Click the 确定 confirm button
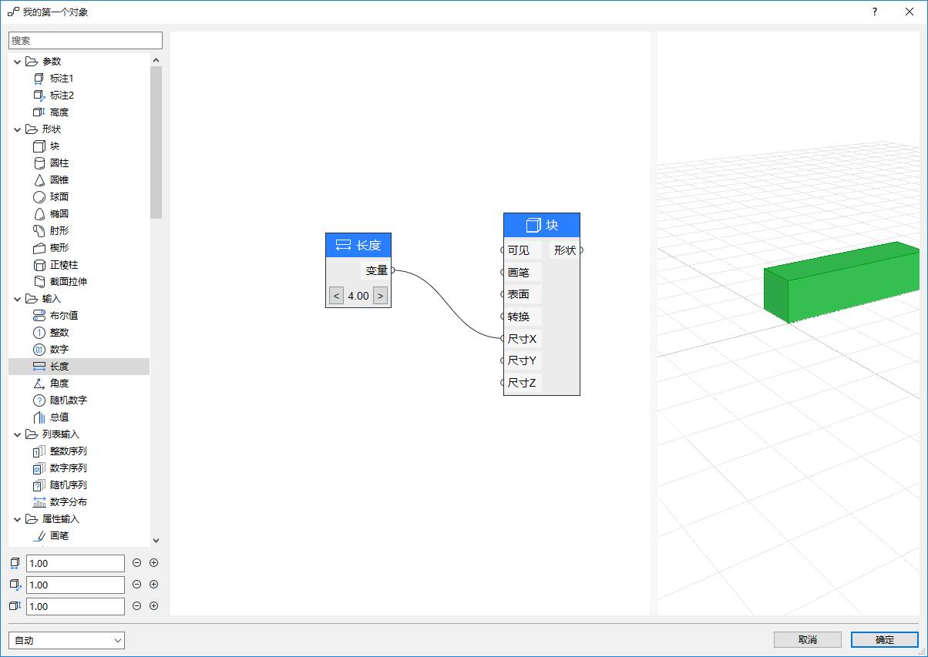 coord(885,640)
